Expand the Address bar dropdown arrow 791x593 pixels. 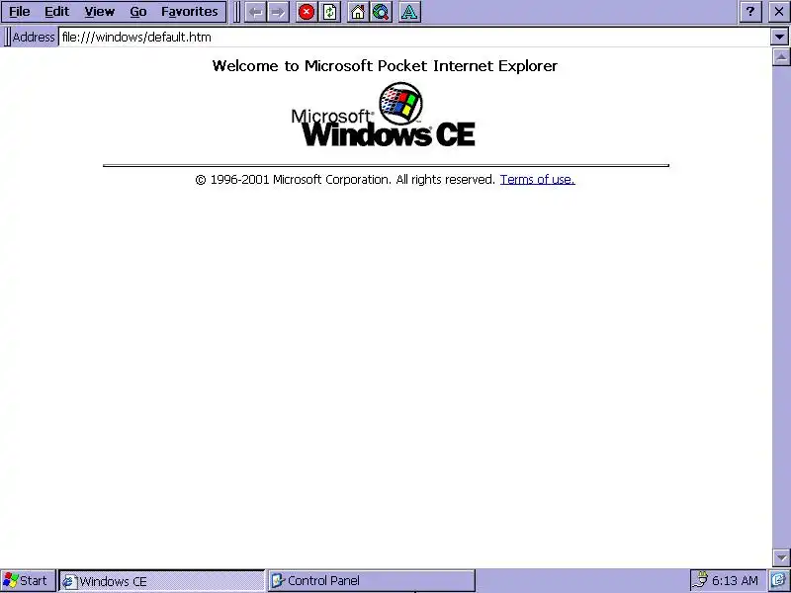[x=779, y=37]
